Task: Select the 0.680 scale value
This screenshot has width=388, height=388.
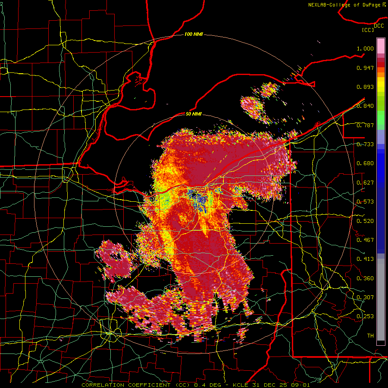Action: point(365,163)
